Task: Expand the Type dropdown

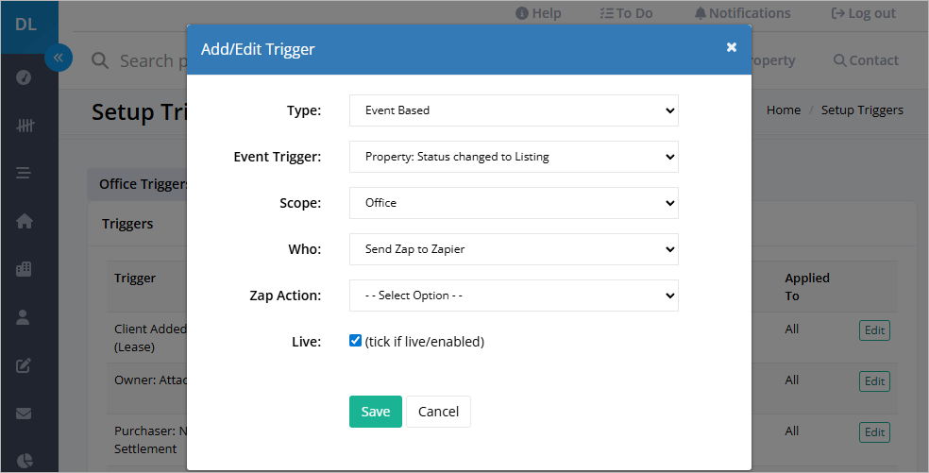Action: [514, 110]
